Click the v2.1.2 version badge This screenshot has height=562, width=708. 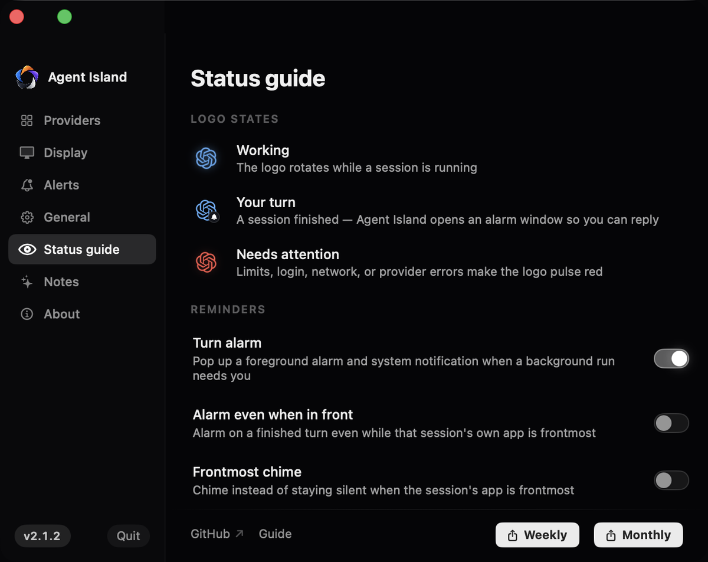coord(42,536)
